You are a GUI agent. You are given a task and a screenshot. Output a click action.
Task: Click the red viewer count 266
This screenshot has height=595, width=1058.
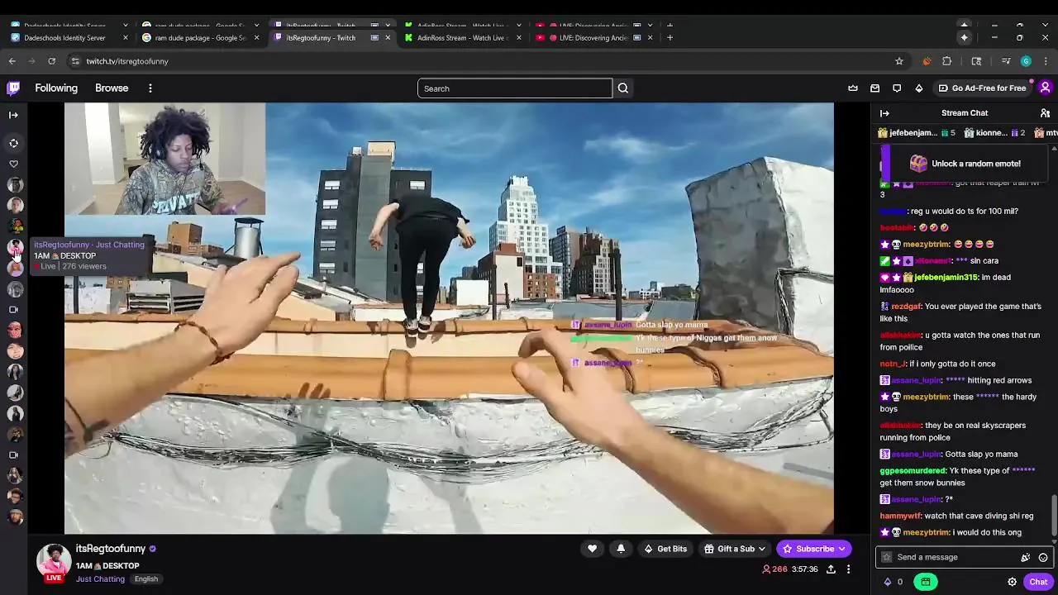(x=774, y=569)
